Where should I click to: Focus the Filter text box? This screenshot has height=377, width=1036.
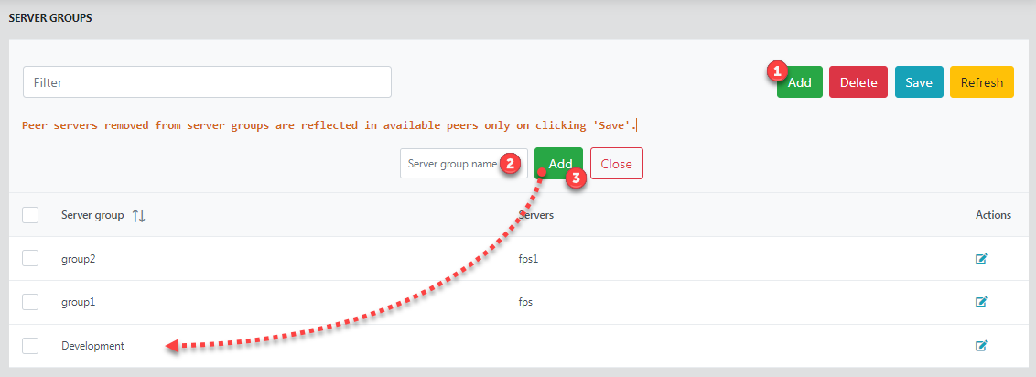pyautogui.click(x=208, y=81)
